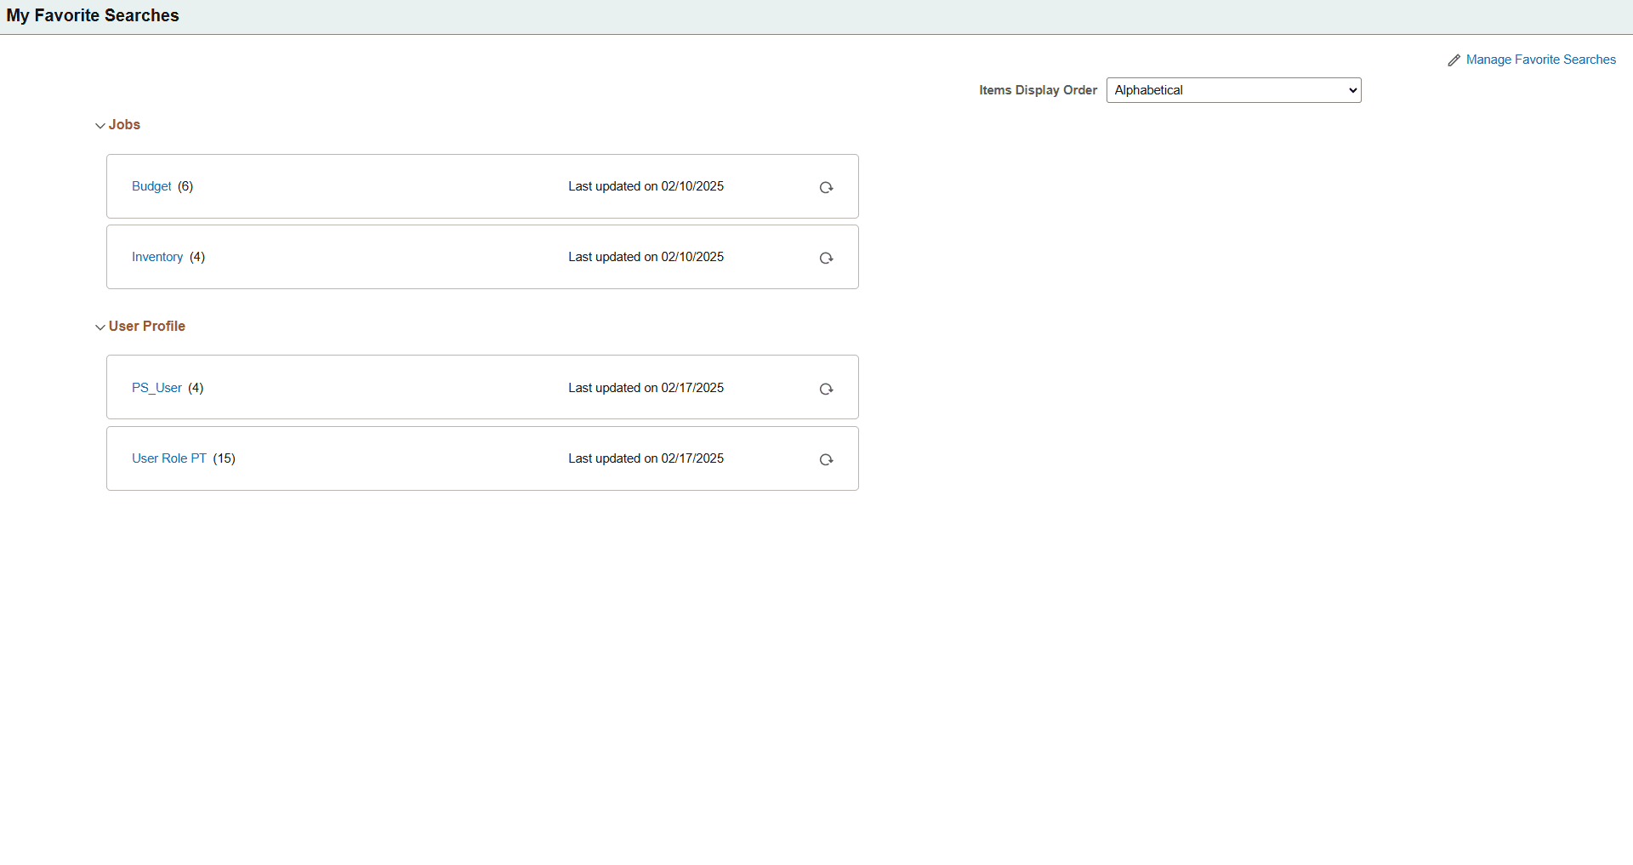
Task: Refresh the Inventory favorite search
Action: (x=826, y=258)
